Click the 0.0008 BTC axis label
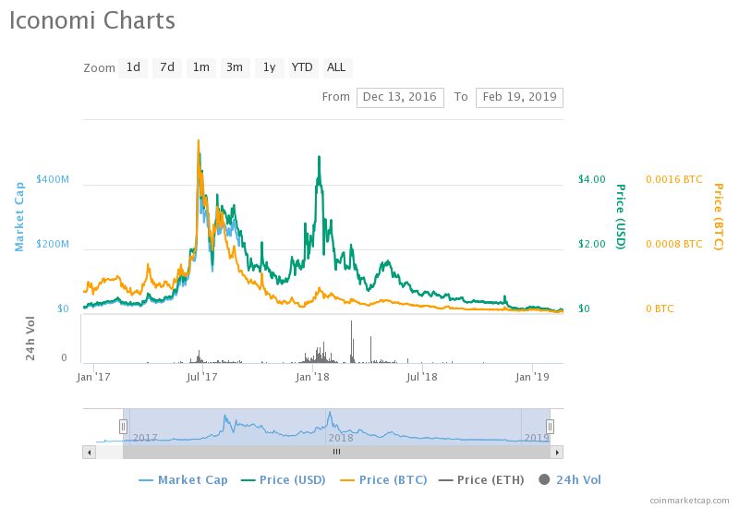This screenshot has height=508, width=739. [674, 244]
